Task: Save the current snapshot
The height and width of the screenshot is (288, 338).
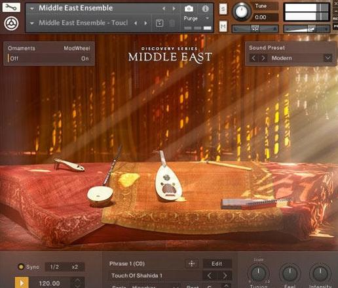Action: coord(160,23)
